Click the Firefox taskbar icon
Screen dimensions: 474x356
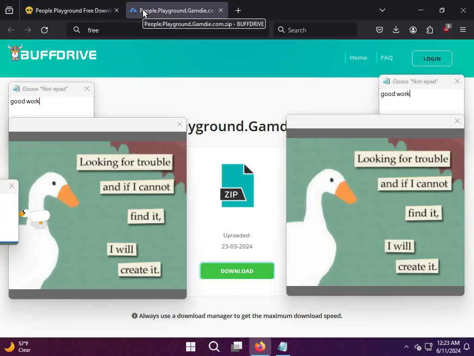pos(260,347)
